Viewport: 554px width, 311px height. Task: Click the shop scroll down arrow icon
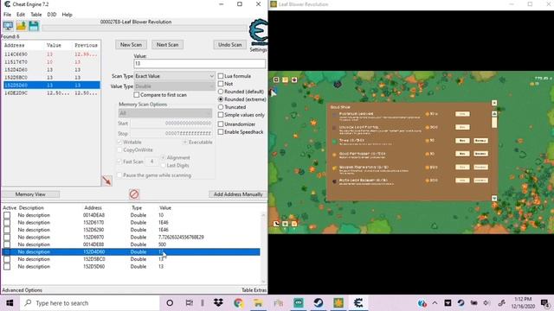tap(494, 198)
